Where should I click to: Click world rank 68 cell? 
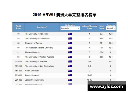18,43
